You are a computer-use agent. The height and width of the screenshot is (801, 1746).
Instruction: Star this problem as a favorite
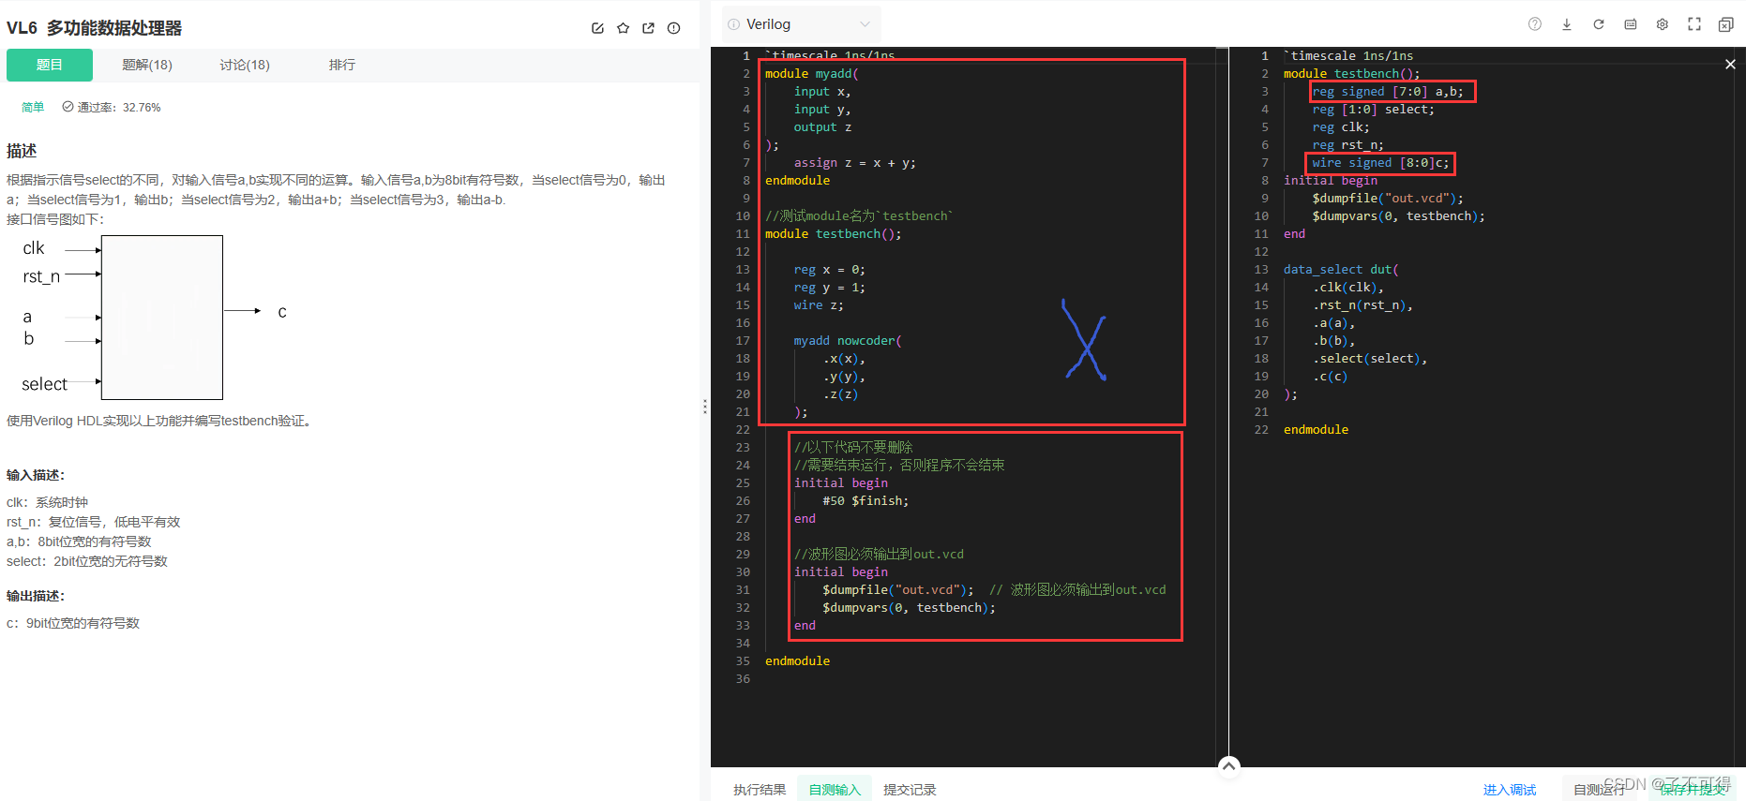pos(623,28)
